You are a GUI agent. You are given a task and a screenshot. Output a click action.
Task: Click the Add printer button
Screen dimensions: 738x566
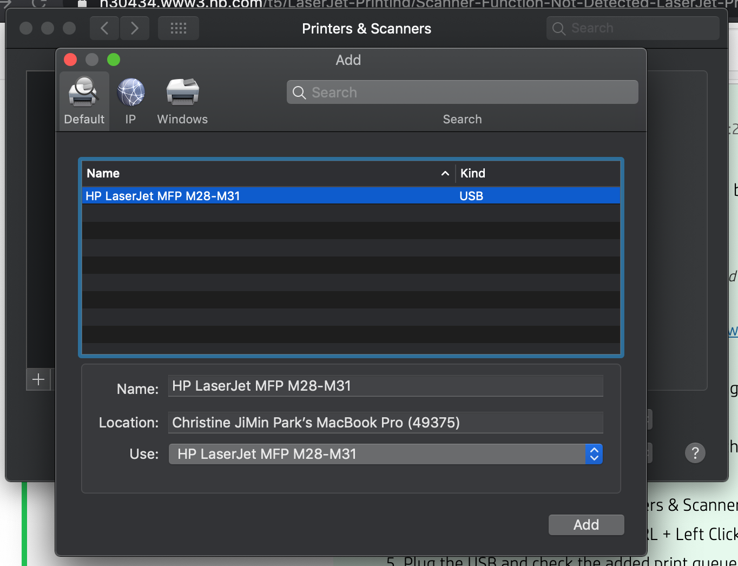(x=586, y=525)
